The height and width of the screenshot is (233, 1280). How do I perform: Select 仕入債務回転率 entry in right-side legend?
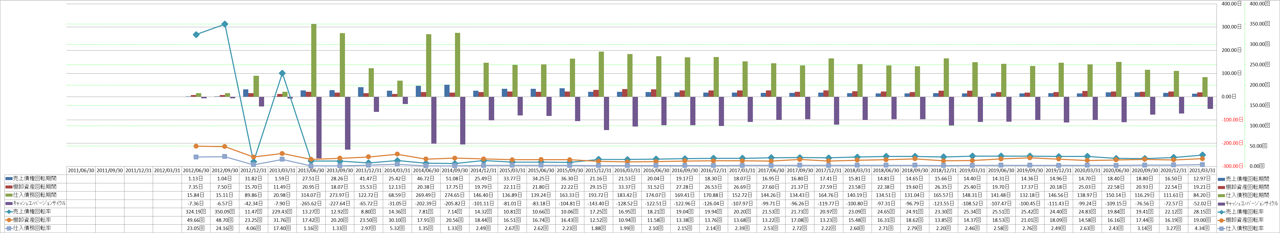(1241, 229)
